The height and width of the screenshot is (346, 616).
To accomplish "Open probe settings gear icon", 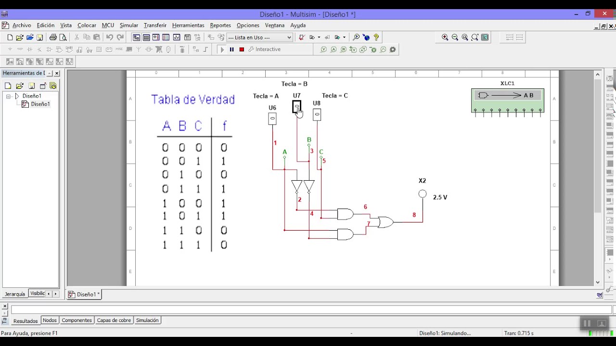I will click(x=393, y=49).
